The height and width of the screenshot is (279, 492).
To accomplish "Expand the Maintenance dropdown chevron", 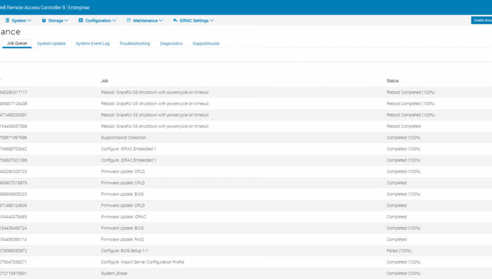I will (161, 20).
